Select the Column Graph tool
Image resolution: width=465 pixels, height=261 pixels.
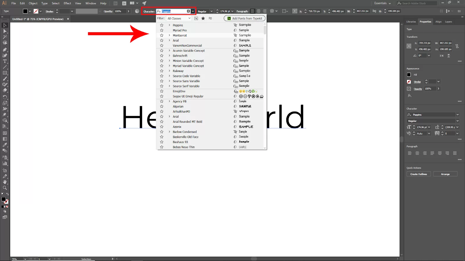point(5,163)
